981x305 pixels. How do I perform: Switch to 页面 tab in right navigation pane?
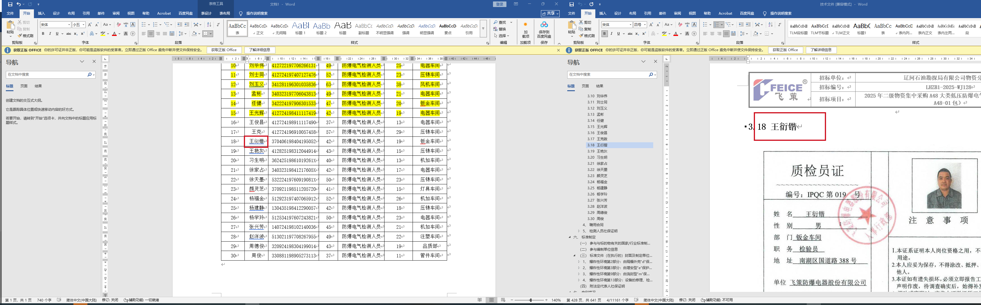click(585, 86)
